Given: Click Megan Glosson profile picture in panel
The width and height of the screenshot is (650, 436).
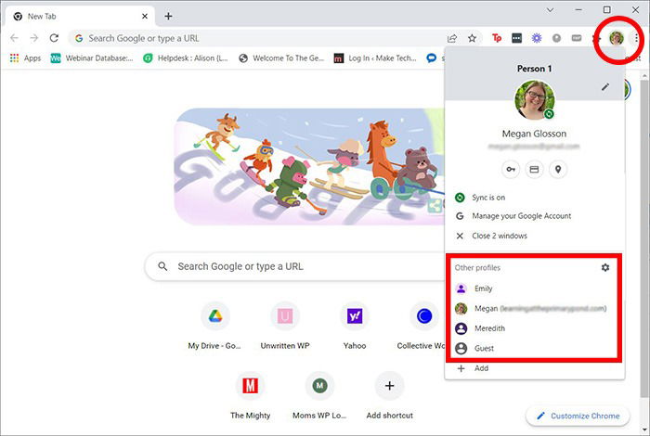Looking at the screenshot, I should 534,100.
